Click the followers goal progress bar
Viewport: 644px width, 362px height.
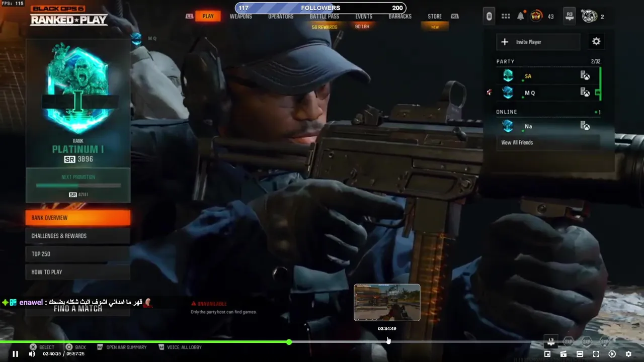click(x=320, y=8)
